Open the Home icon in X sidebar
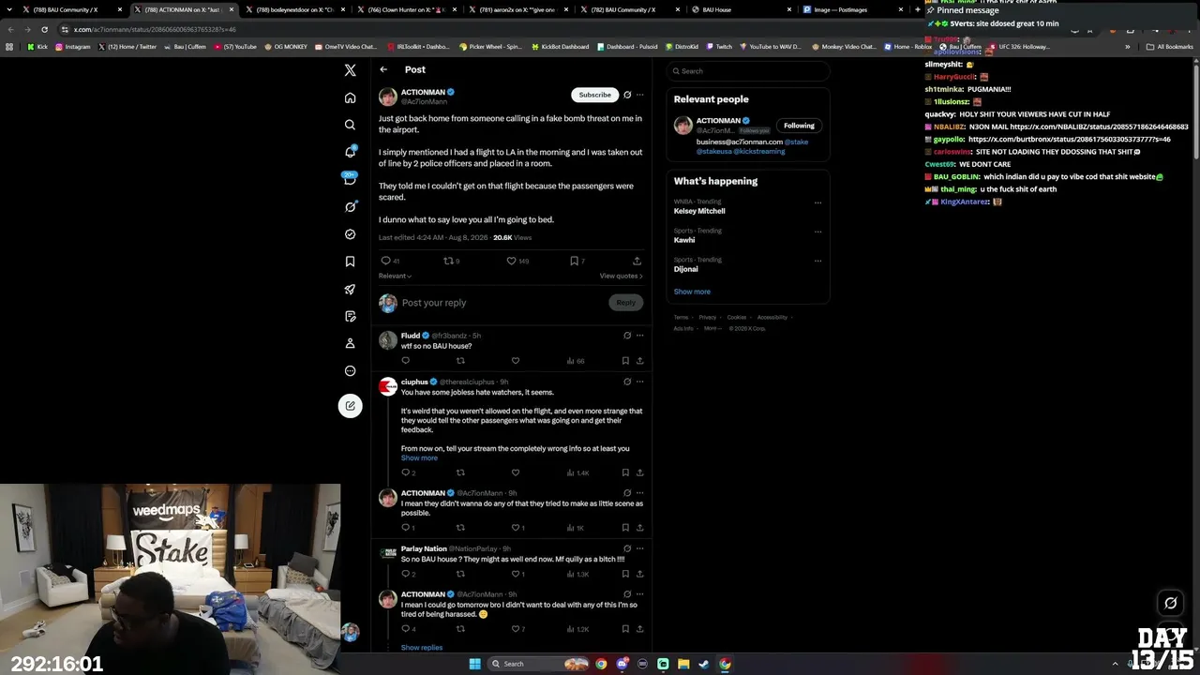 coord(350,97)
